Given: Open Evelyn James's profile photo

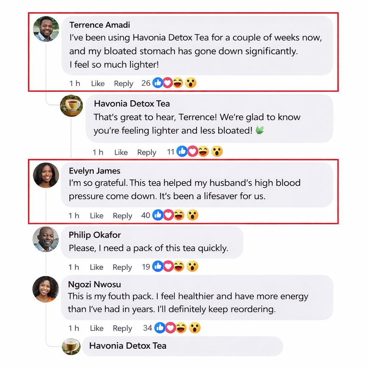Looking at the screenshot, I should pyautogui.click(x=46, y=175).
